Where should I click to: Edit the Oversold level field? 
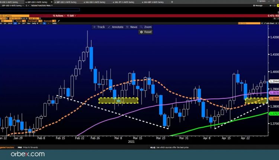click(x=54, y=21)
